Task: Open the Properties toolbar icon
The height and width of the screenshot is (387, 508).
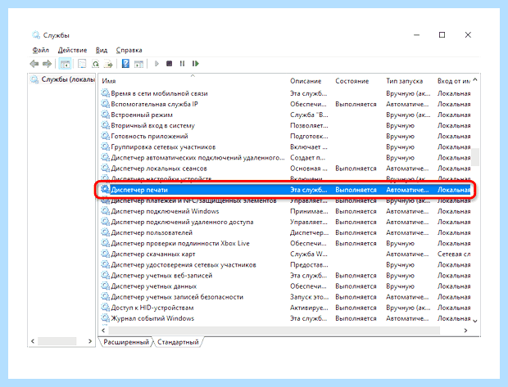Action: point(82,64)
